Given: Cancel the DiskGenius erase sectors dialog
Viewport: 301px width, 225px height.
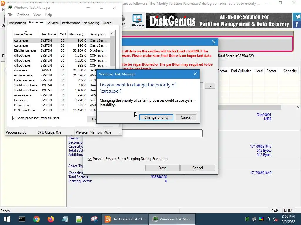Looking at the screenshot, I should click(197, 168).
